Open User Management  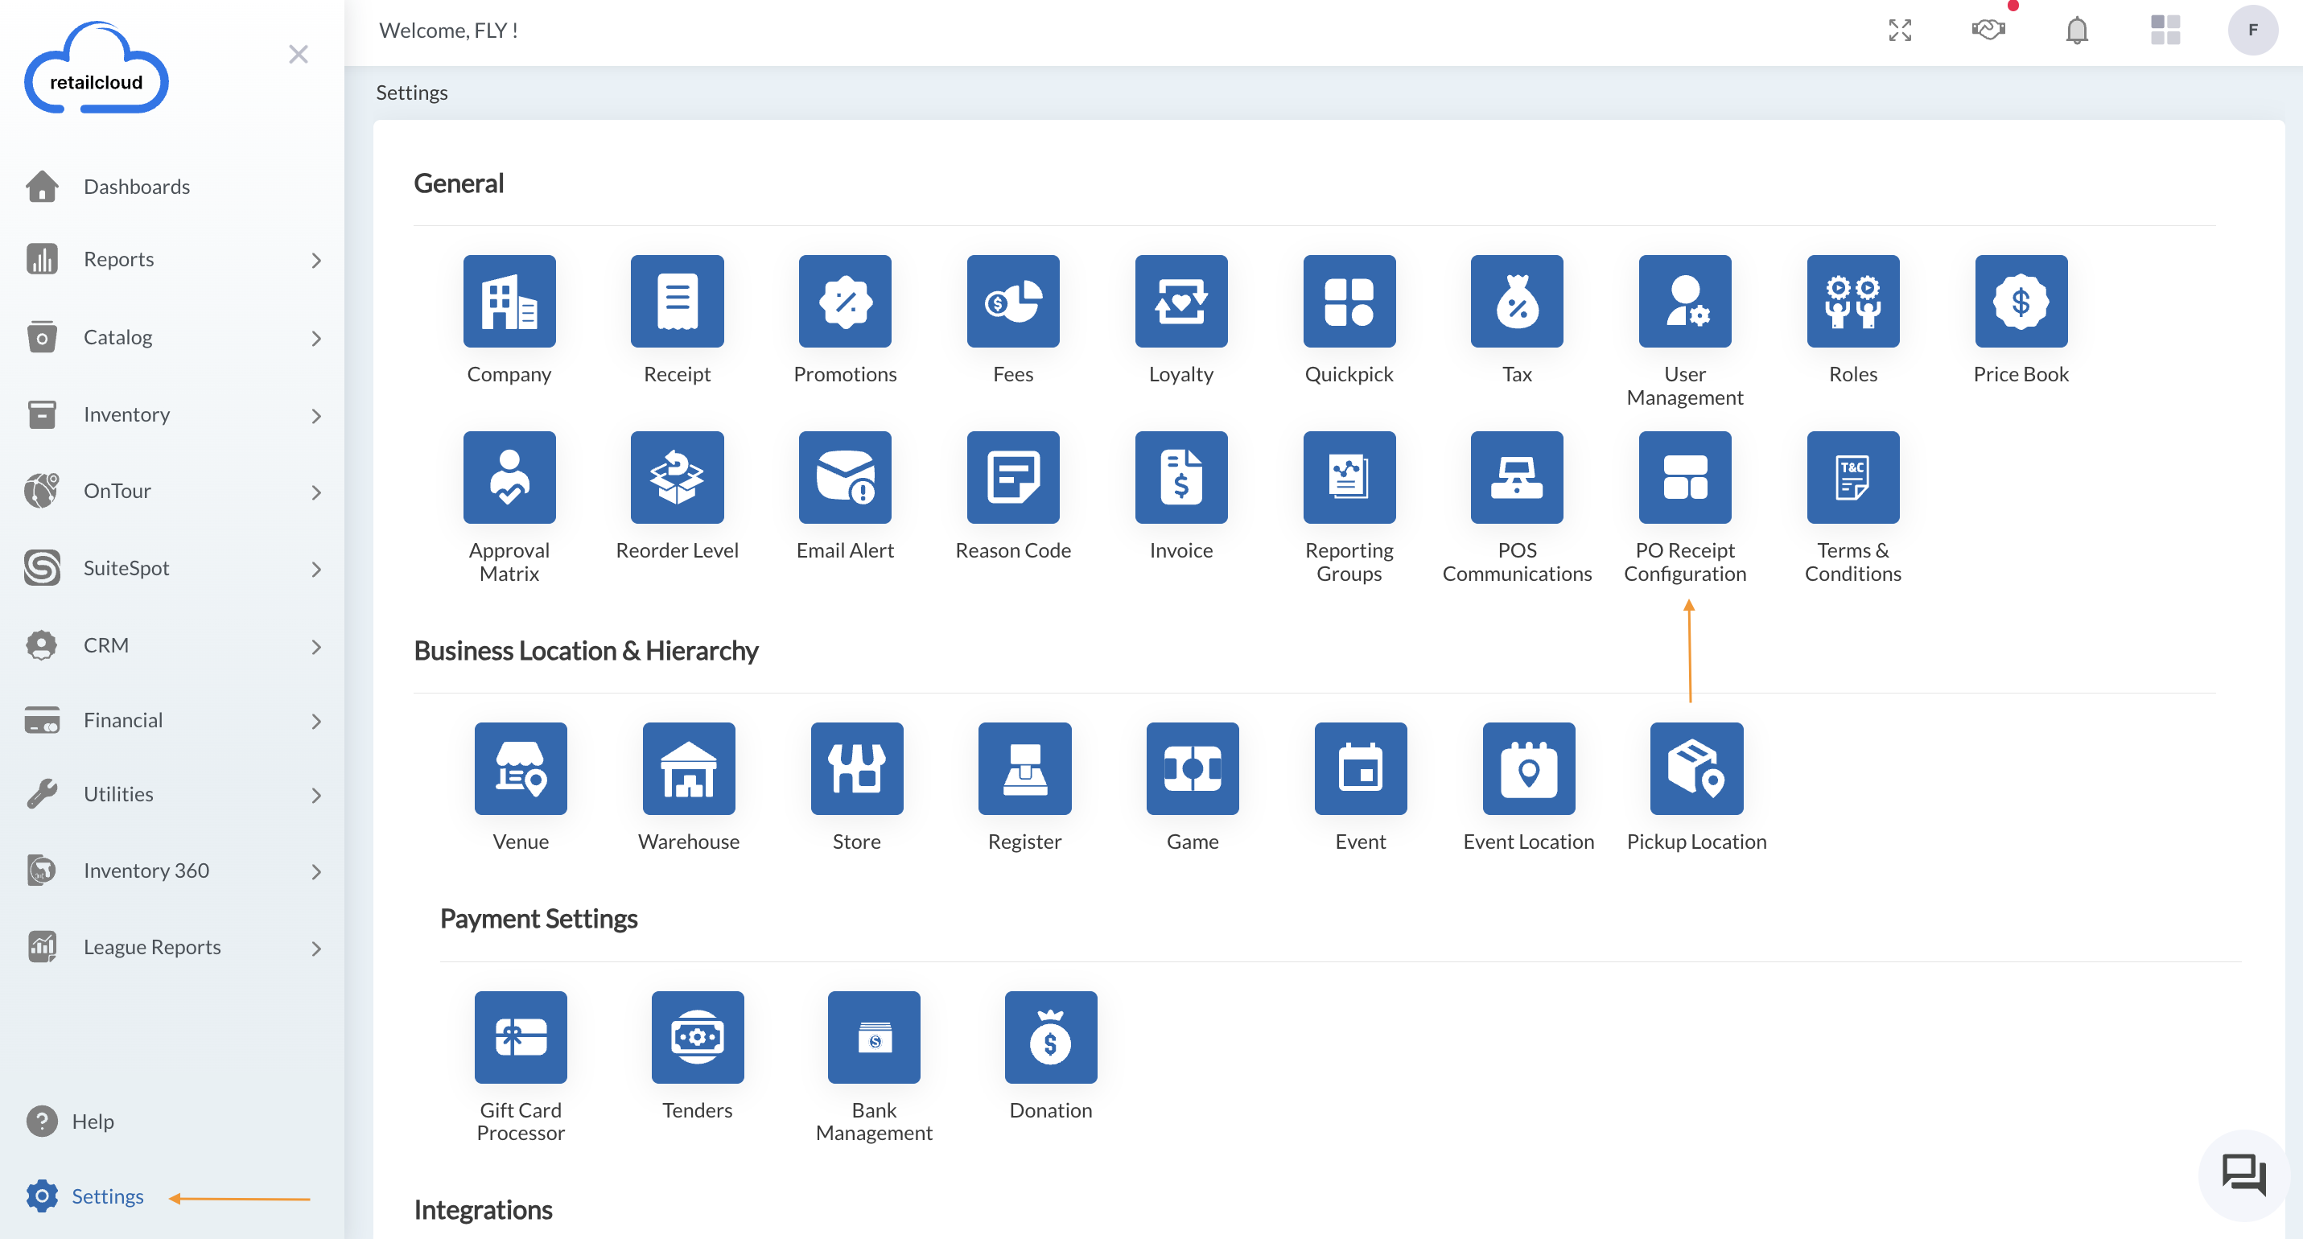(x=1685, y=301)
